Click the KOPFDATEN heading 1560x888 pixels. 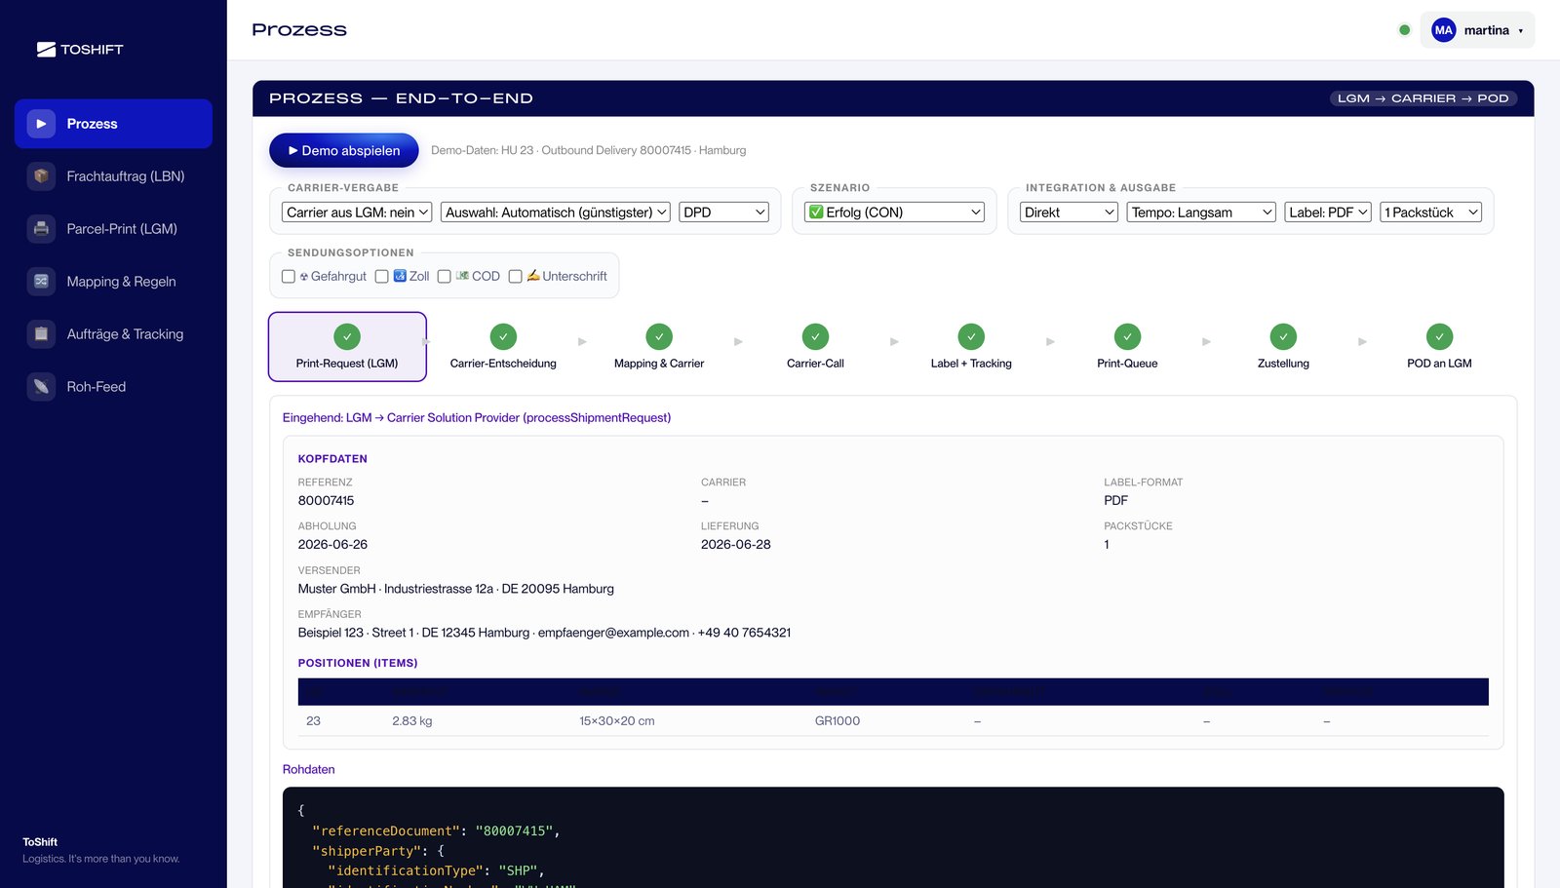pos(332,459)
